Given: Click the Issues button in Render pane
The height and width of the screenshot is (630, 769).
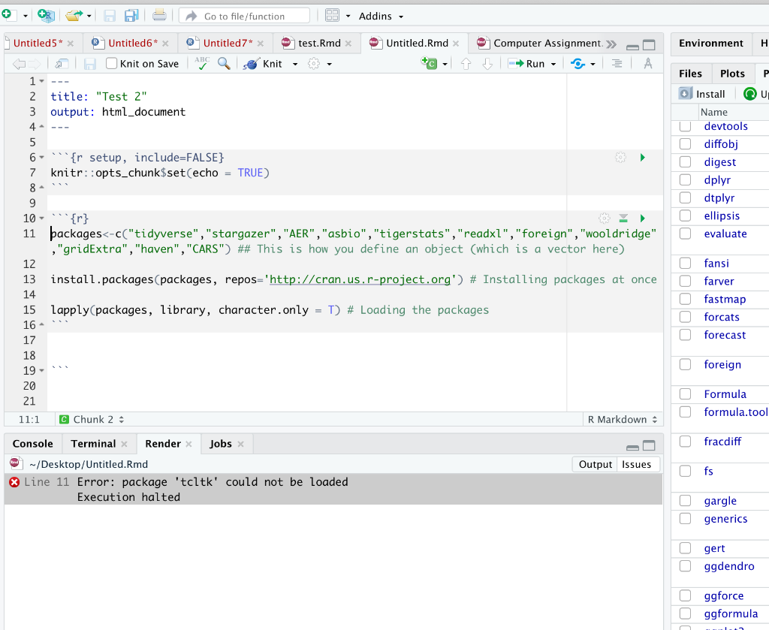Looking at the screenshot, I should (x=637, y=464).
